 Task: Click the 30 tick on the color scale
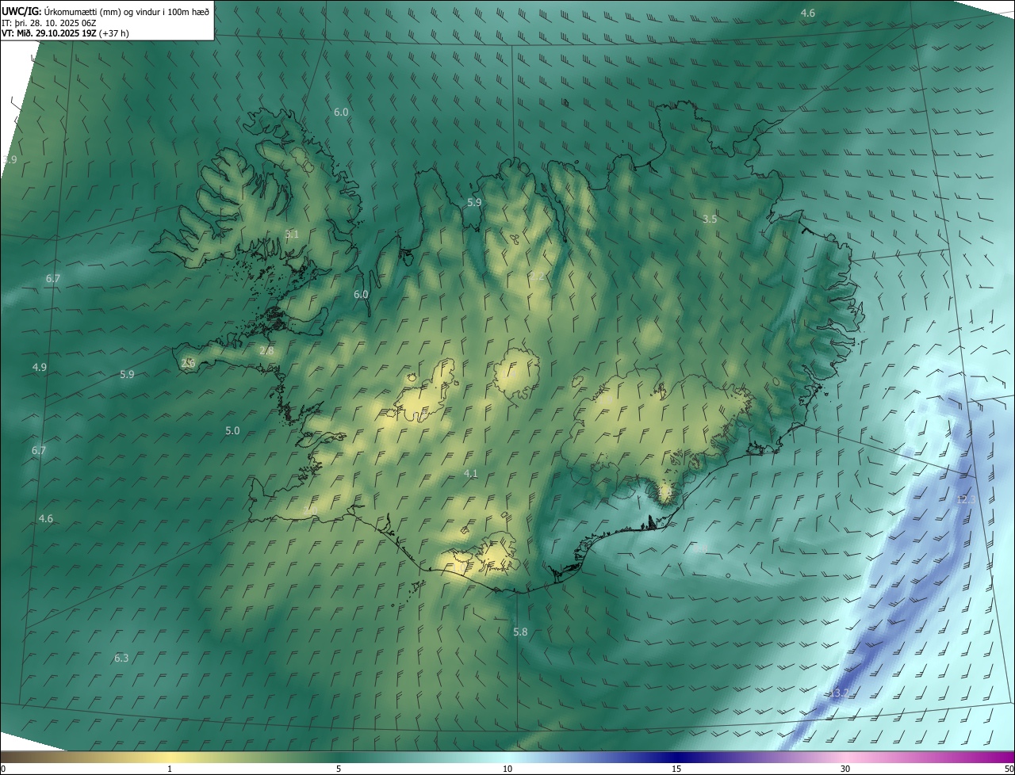[x=845, y=769]
